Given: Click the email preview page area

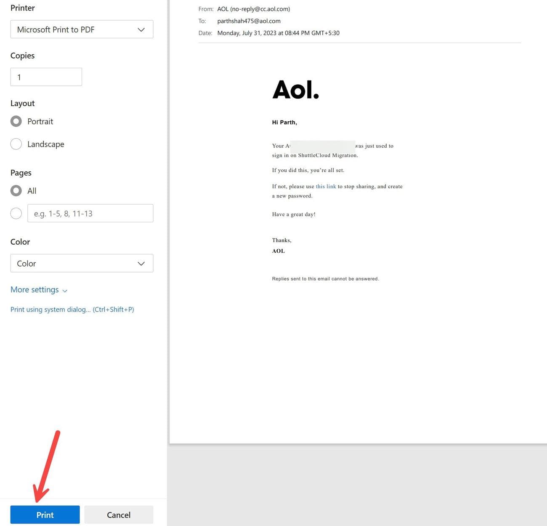Looking at the screenshot, I should (x=358, y=232).
